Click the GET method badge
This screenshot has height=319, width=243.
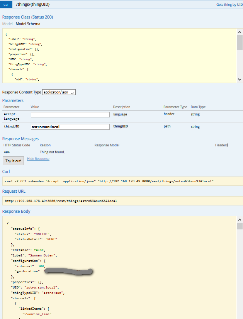point(6,5)
